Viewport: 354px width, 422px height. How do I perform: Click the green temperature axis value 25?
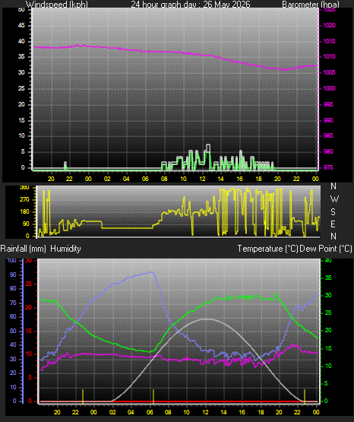coord(328,313)
